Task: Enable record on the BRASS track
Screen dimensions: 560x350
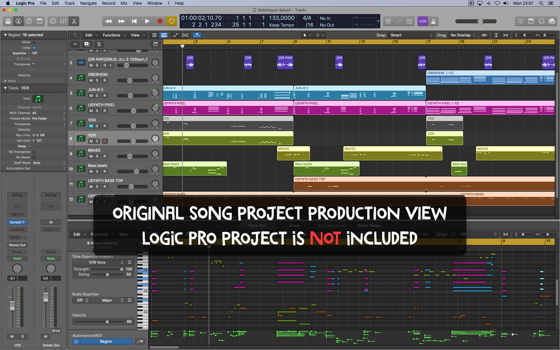Action: 104,156
